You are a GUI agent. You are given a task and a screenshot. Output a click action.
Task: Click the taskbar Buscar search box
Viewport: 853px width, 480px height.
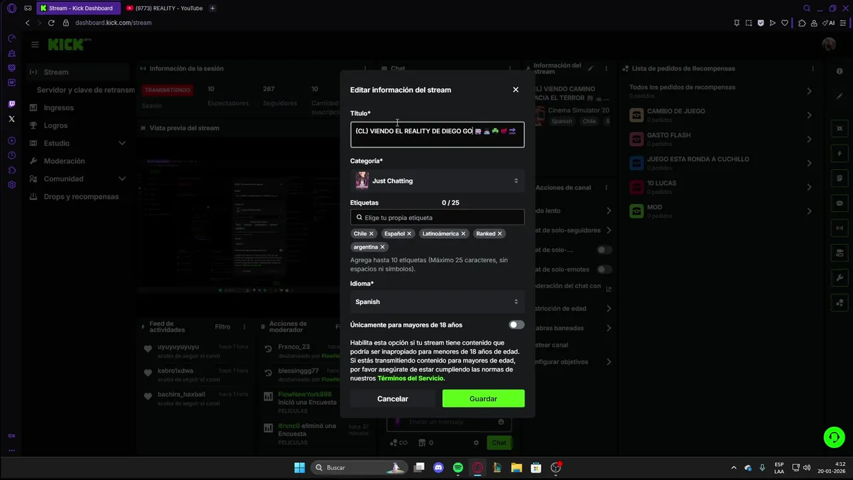(x=359, y=468)
